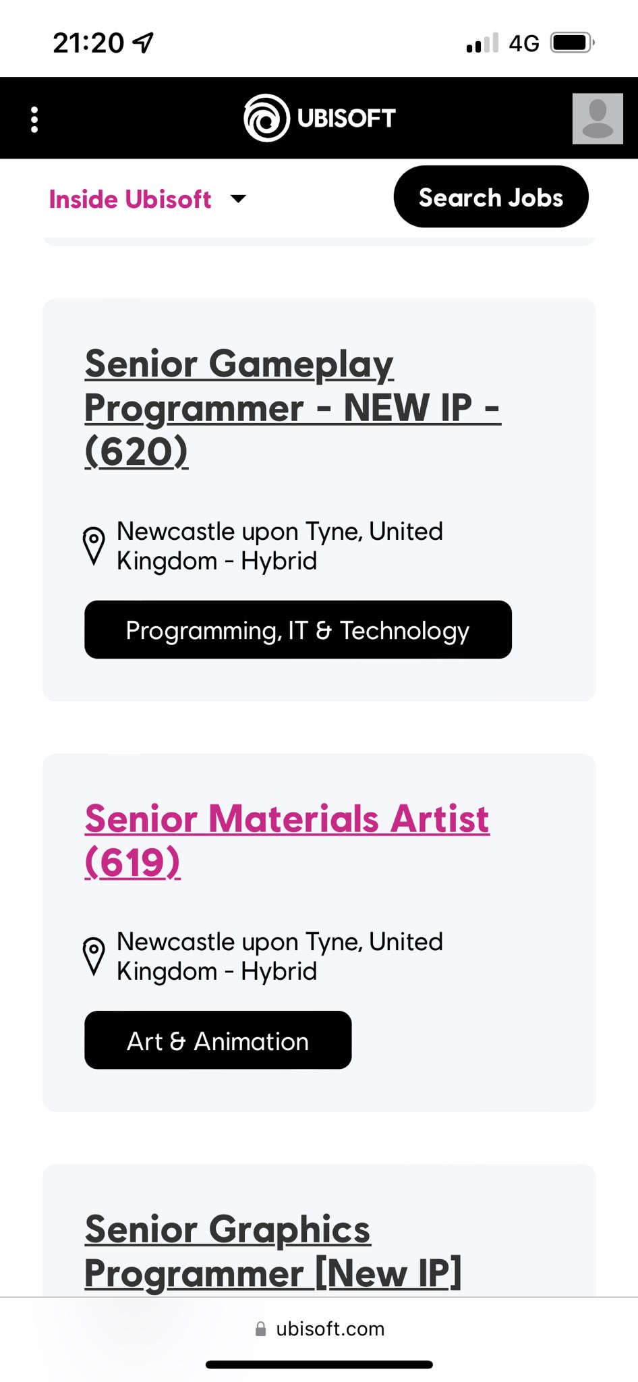Tap the home indicator bar at bottom
Screen dimensions: 638x1382
(x=319, y=1364)
